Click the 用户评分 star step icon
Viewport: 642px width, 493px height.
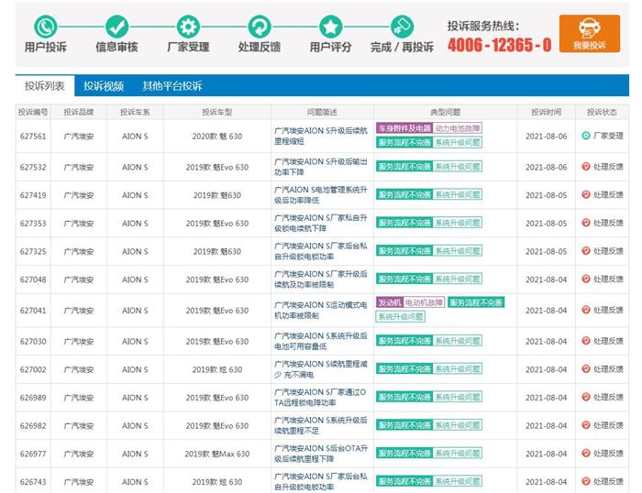[330, 27]
